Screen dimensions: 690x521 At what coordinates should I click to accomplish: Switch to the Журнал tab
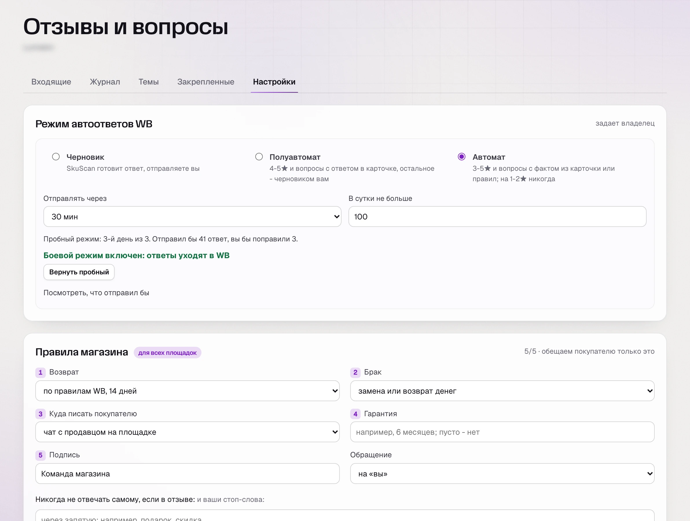point(105,82)
